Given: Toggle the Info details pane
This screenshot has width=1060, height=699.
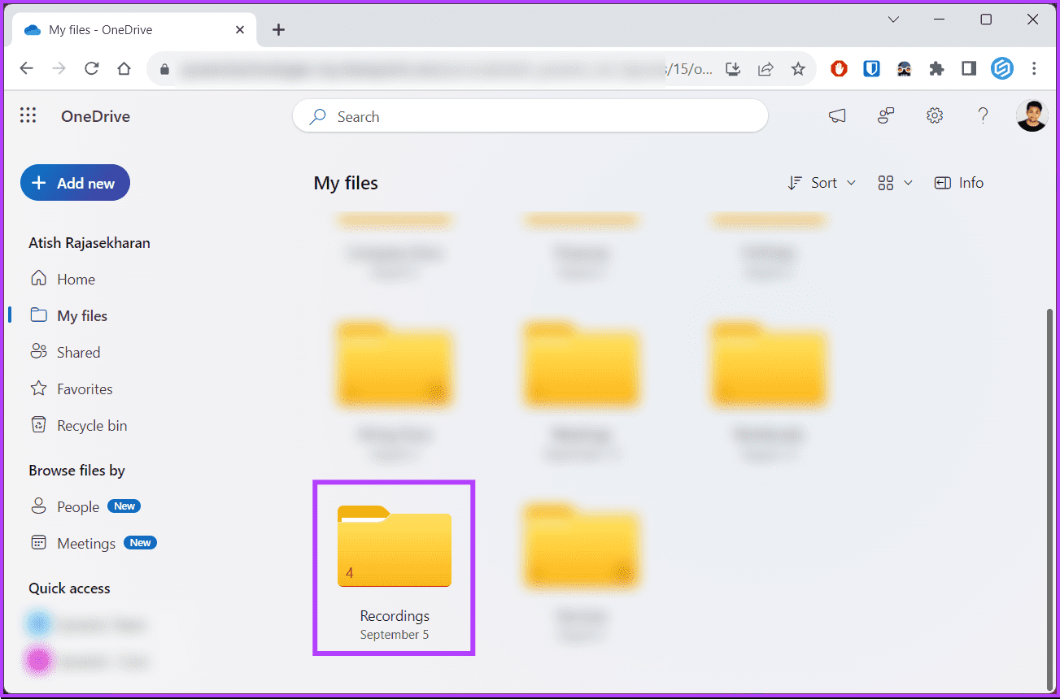Looking at the screenshot, I should [959, 183].
